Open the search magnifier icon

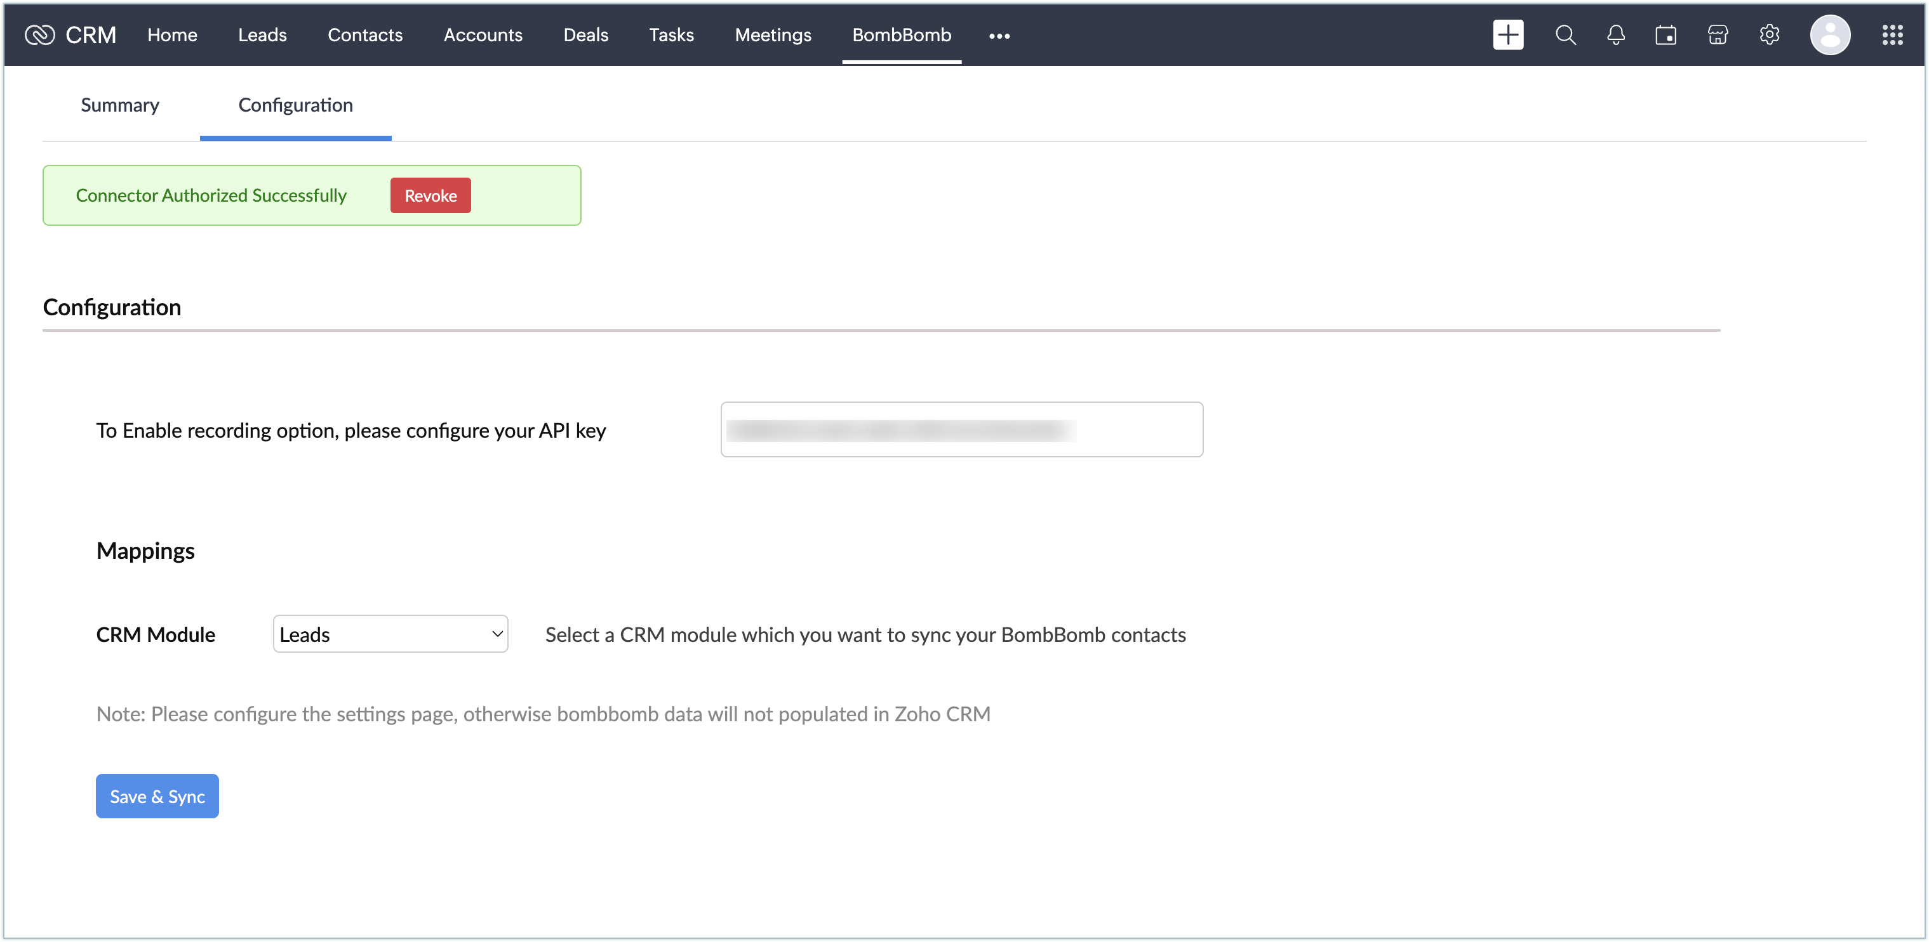[x=1565, y=35]
